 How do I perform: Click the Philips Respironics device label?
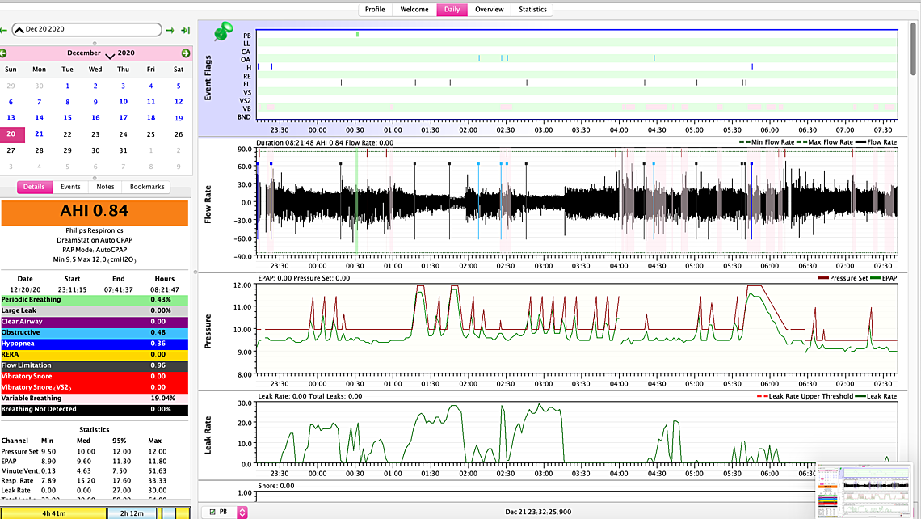tap(95, 231)
